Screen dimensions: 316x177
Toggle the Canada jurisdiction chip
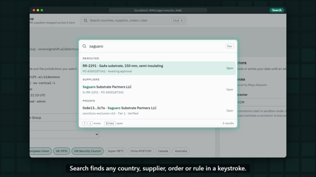click(x=163, y=151)
